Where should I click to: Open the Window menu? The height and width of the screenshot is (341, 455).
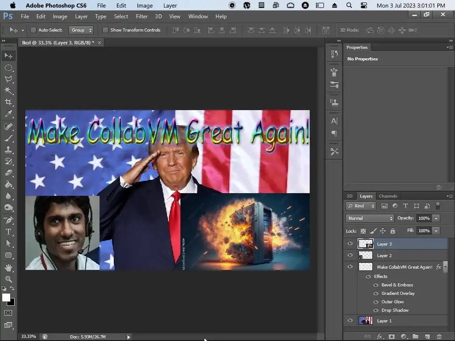click(x=198, y=16)
